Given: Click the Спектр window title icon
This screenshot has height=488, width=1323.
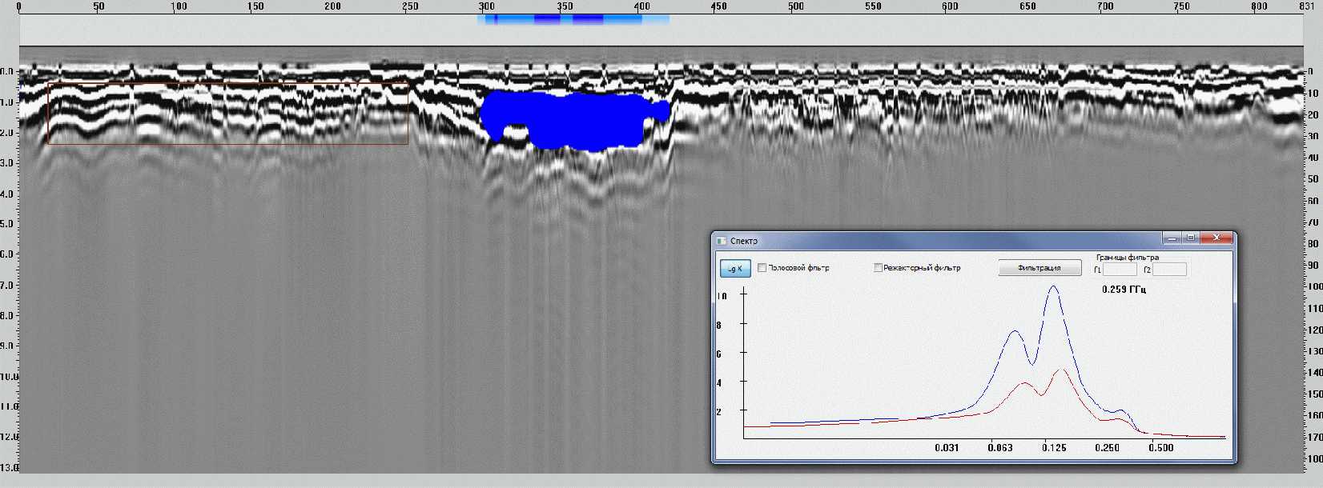Looking at the screenshot, I should pos(722,241).
